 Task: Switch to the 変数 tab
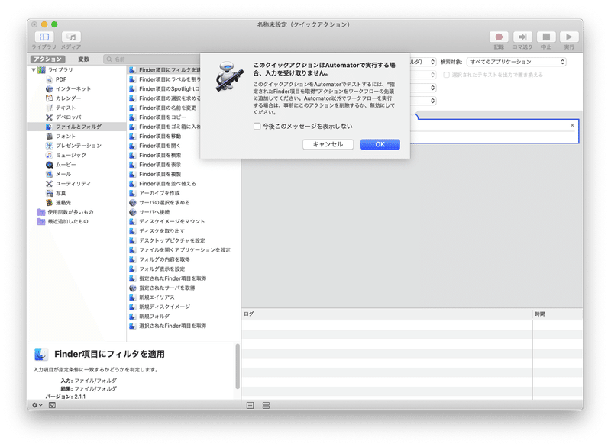tap(84, 59)
